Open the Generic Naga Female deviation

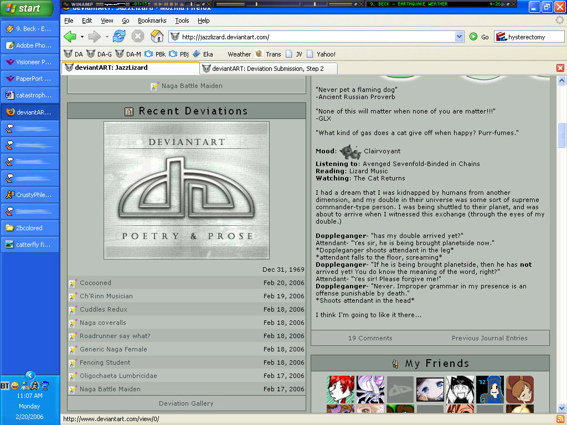point(114,350)
